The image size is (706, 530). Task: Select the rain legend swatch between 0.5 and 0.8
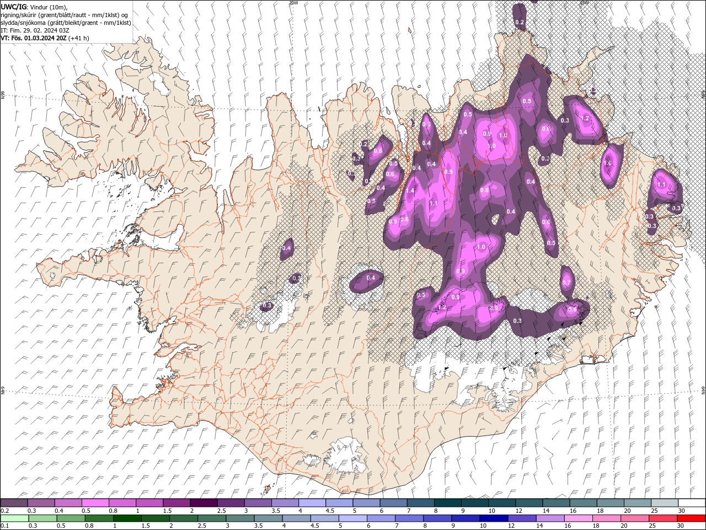(71, 518)
